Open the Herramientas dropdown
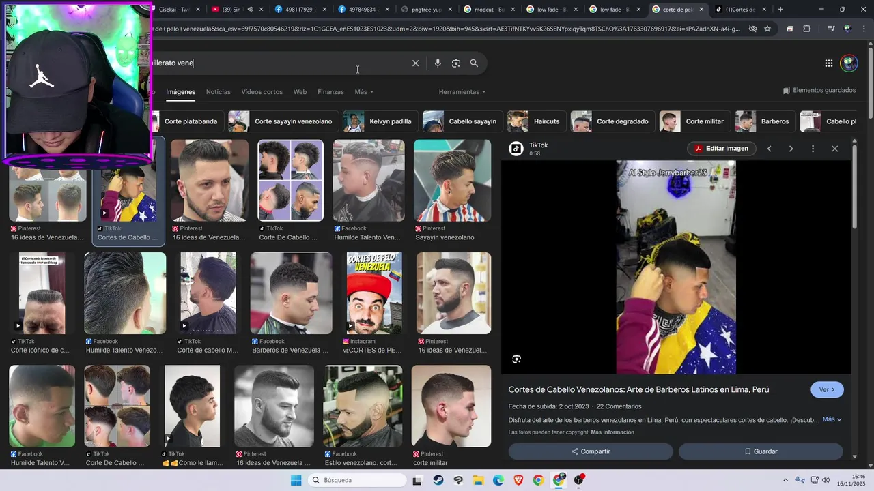874x491 pixels. tap(462, 92)
